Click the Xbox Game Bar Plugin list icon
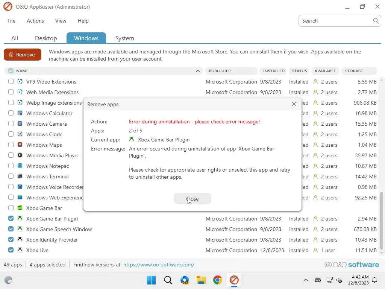Viewport: 385px width, 289px height. 20,219
